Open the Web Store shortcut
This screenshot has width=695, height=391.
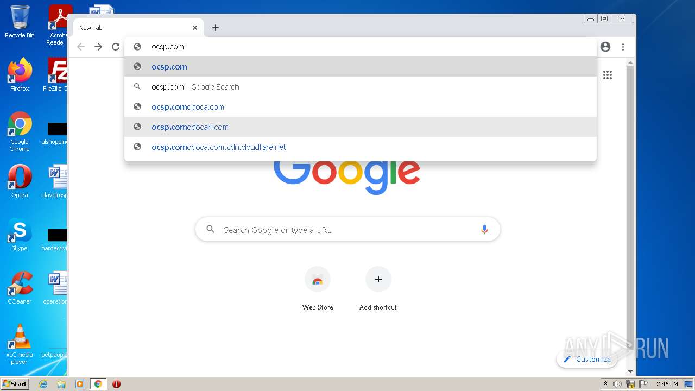(318, 289)
